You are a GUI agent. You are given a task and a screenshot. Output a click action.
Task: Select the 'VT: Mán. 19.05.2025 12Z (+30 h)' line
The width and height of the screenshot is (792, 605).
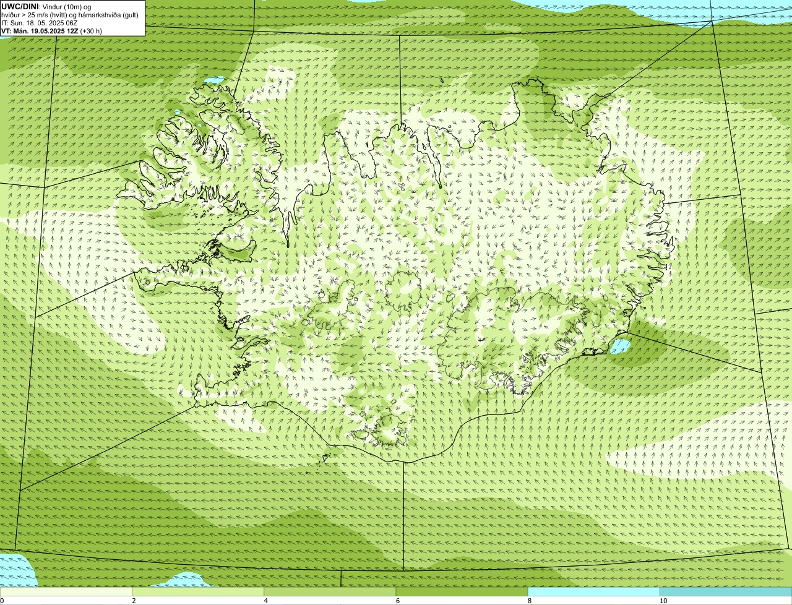click(x=52, y=31)
